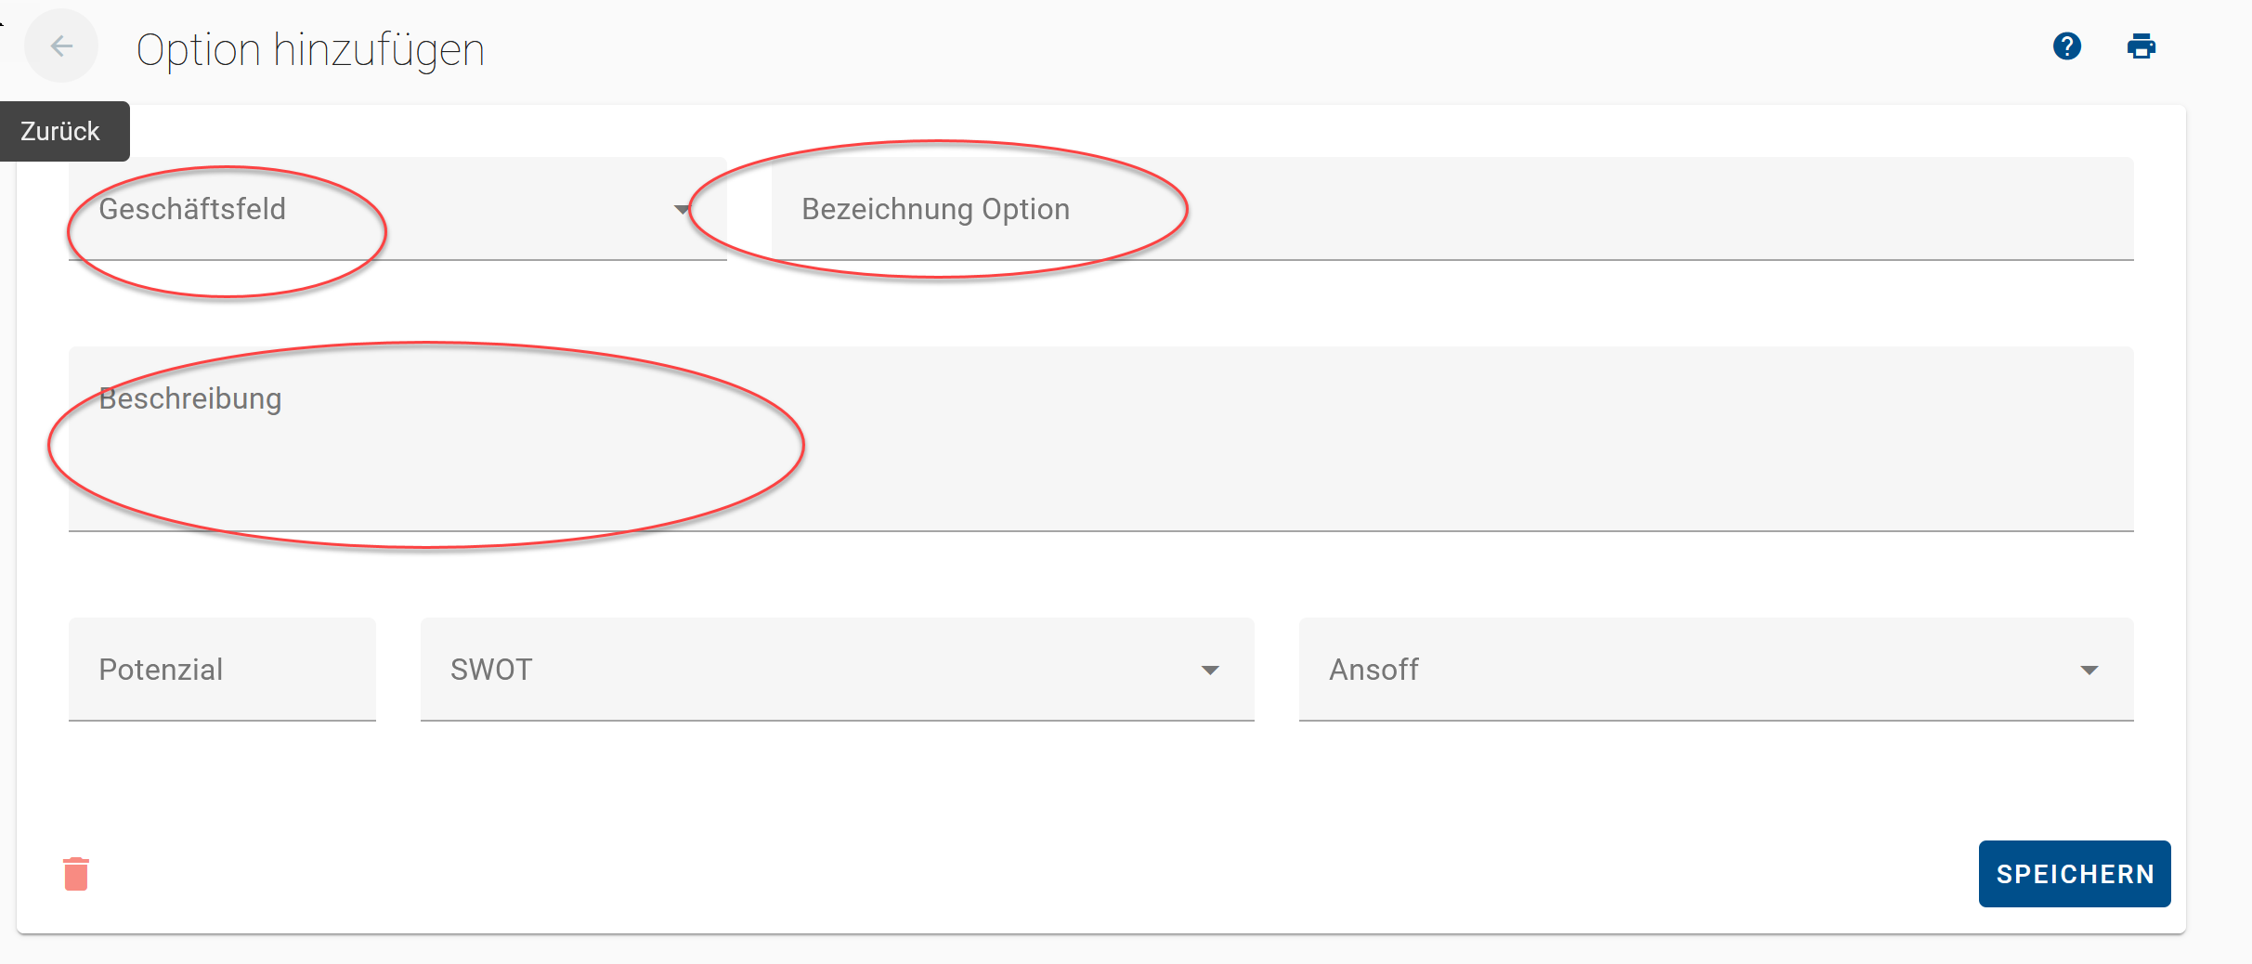
Task: Expand the Geschäftsfeld dropdown arrow
Action: pos(683,209)
